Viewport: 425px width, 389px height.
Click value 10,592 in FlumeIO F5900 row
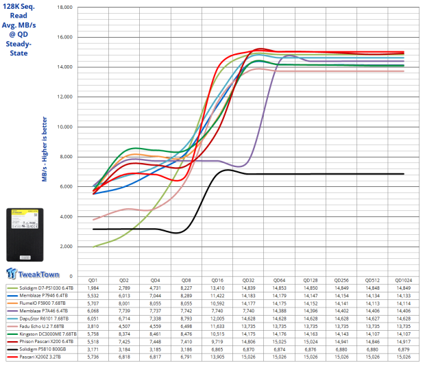(217, 303)
